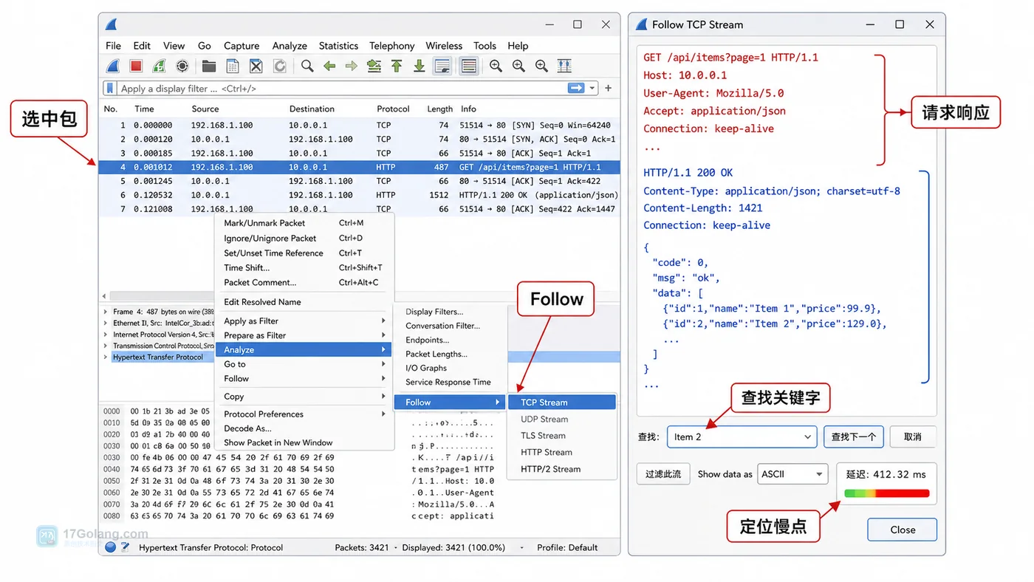Expand the Transmission Control Protocol row
This screenshot has height=582, width=1034.
(106, 346)
